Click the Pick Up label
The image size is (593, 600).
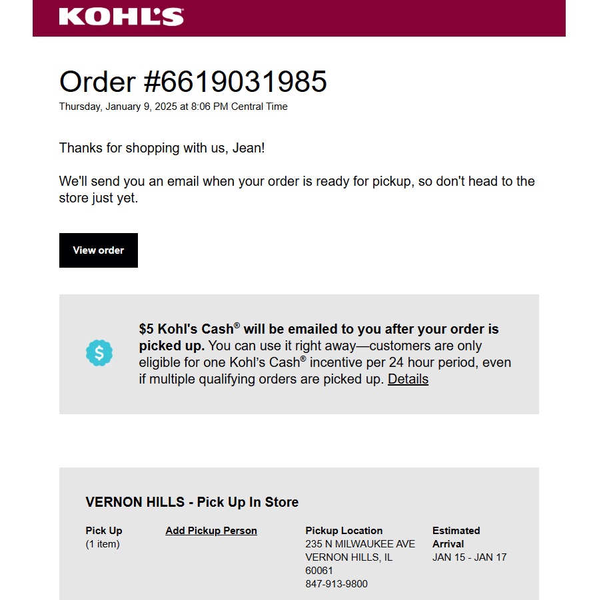[x=104, y=530]
